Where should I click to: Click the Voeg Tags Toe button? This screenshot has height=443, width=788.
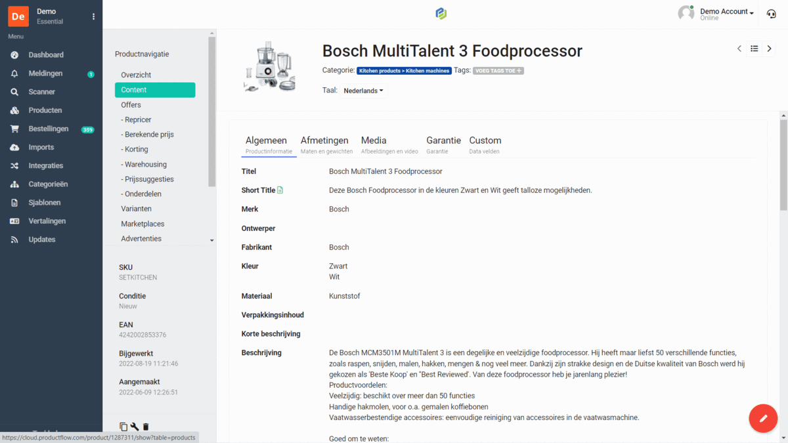pos(498,71)
